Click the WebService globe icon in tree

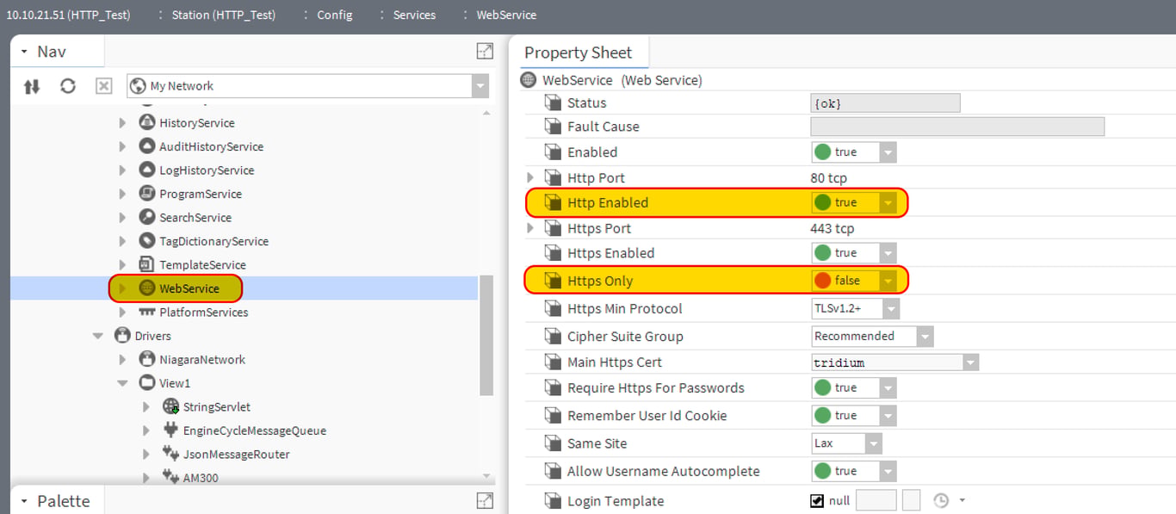pos(147,288)
